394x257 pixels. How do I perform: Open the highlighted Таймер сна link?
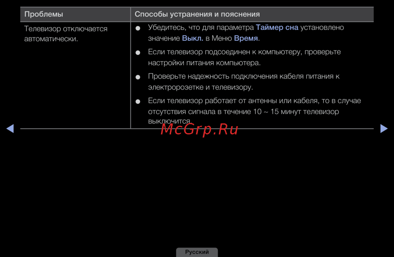[277, 28]
